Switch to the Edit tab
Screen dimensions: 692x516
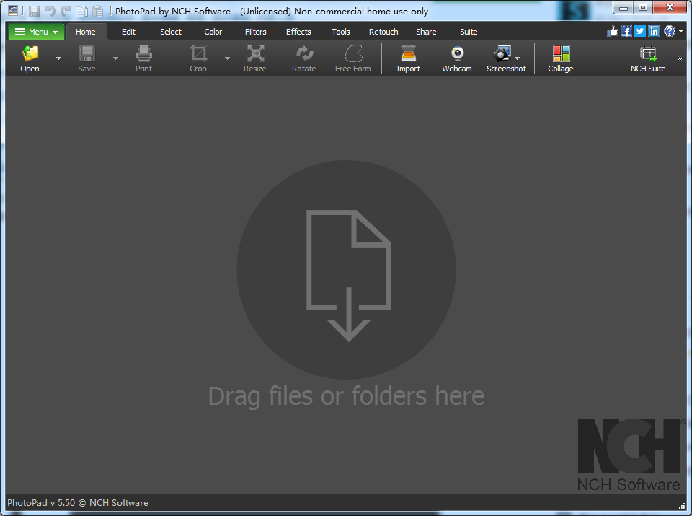[x=128, y=32]
